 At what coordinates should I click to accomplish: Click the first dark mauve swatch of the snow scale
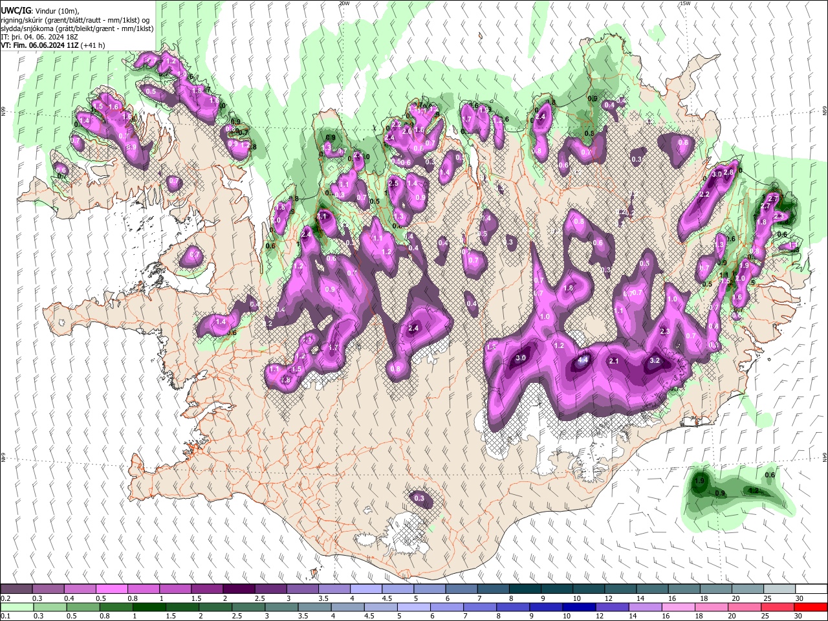[x=16, y=589]
